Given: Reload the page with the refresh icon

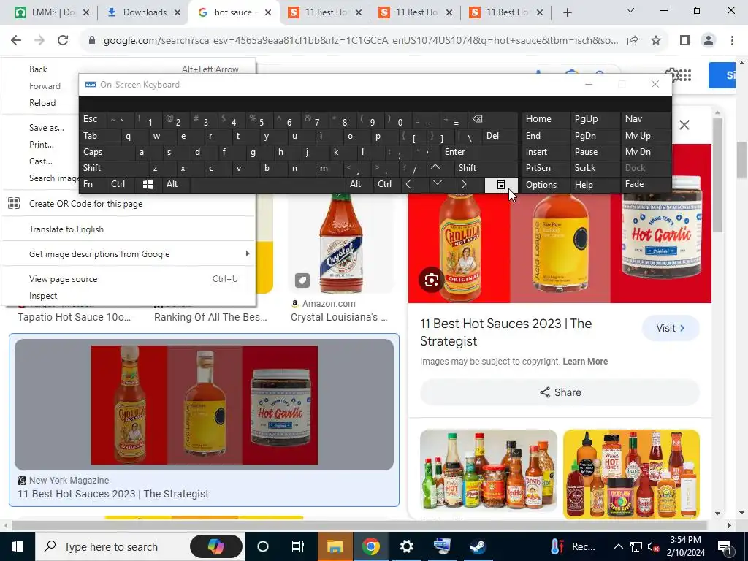Looking at the screenshot, I should pyautogui.click(x=63, y=41).
